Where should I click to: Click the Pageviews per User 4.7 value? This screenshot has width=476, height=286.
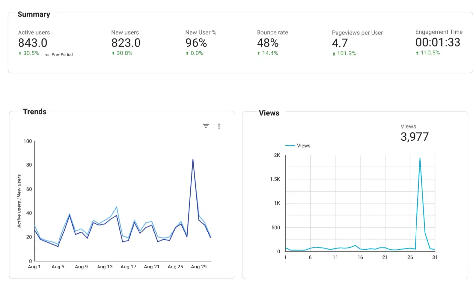340,43
